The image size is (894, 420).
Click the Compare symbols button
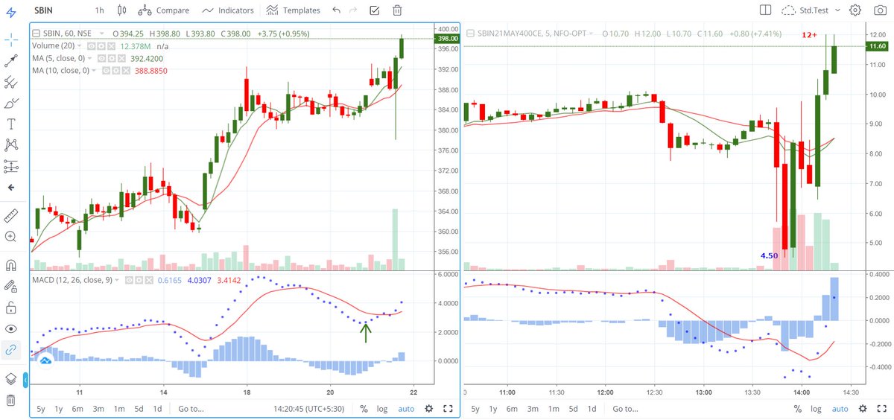(x=164, y=10)
